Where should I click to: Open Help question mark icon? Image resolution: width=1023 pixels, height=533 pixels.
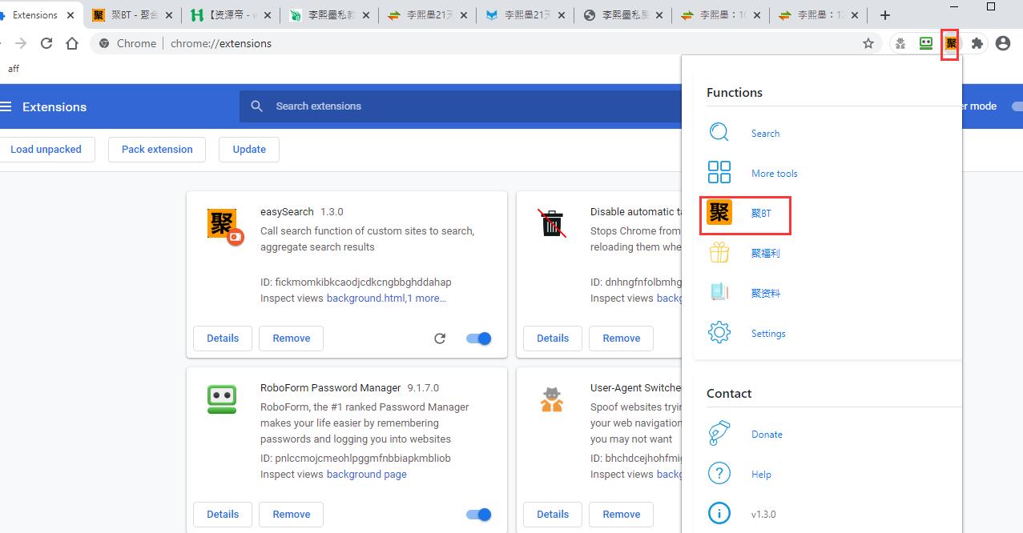[x=719, y=474]
